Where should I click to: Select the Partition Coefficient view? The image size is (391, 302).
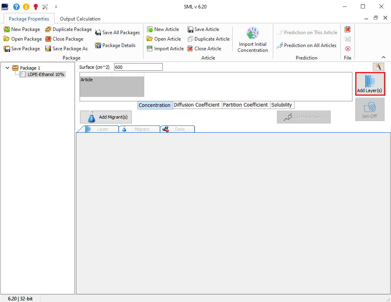pos(245,105)
